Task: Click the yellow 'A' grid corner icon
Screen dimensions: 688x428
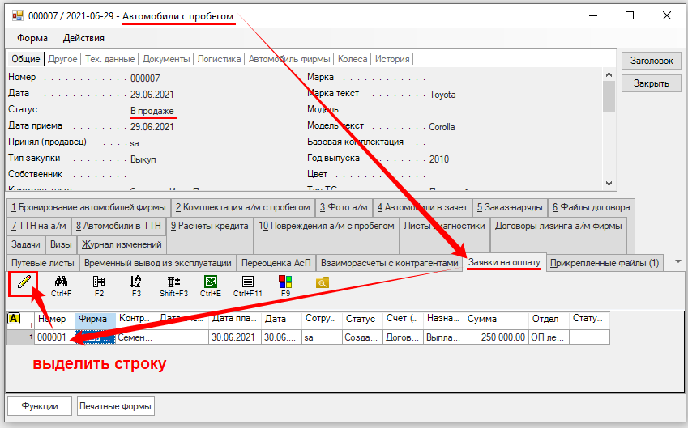Action: click(x=14, y=319)
